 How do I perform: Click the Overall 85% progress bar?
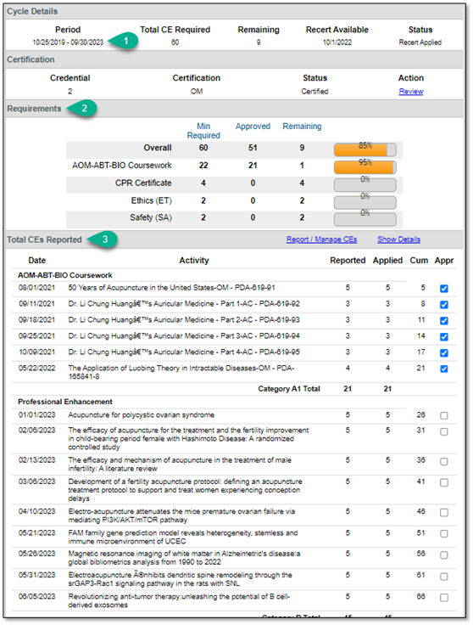[364, 149]
